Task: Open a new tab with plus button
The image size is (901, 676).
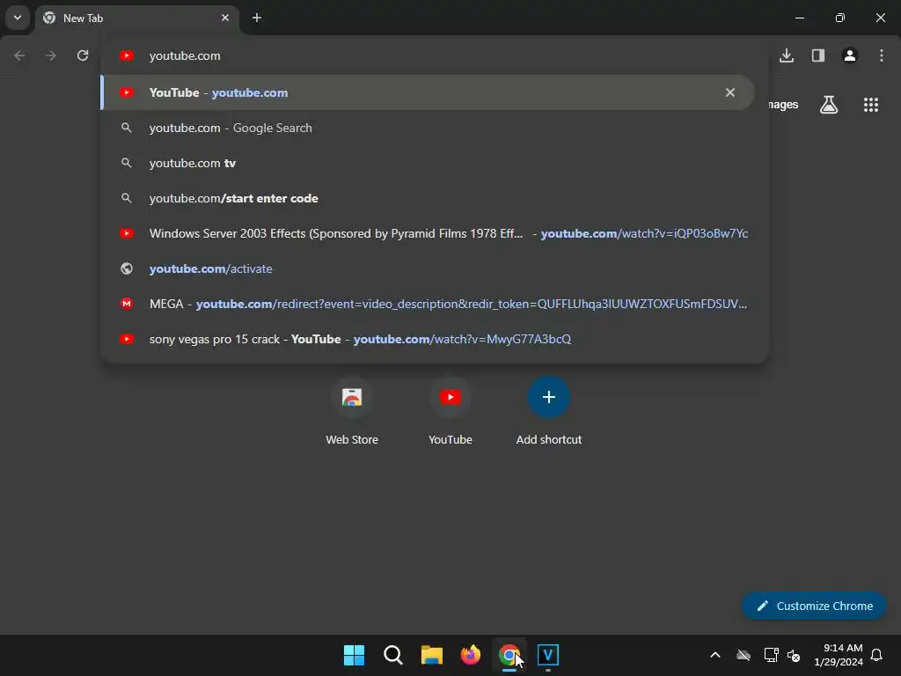Action: [257, 18]
